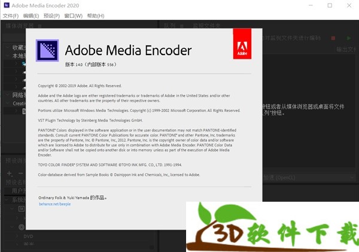Click the Media Encoder logo in About dialog

point(47,50)
